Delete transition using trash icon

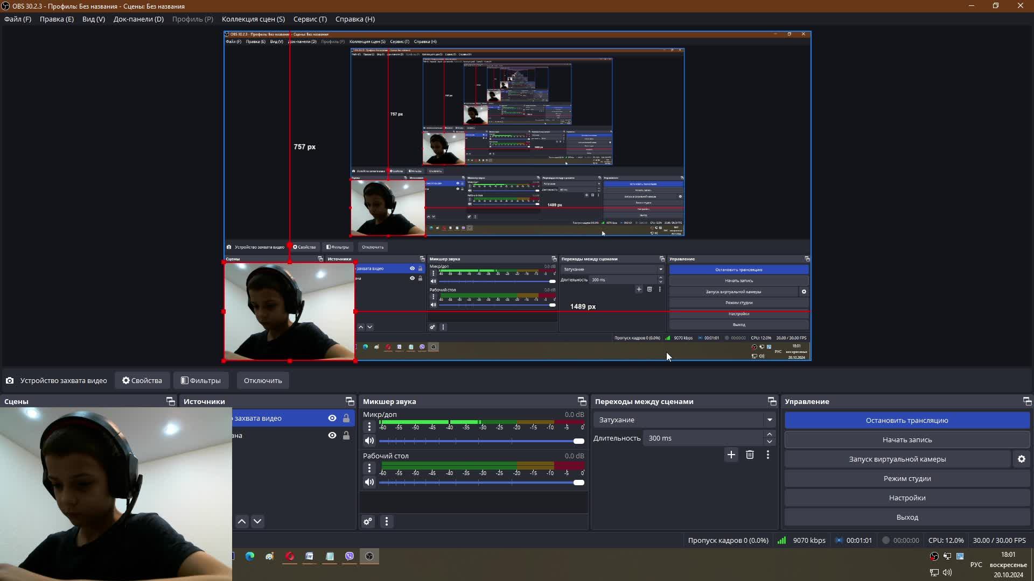pos(750,455)
